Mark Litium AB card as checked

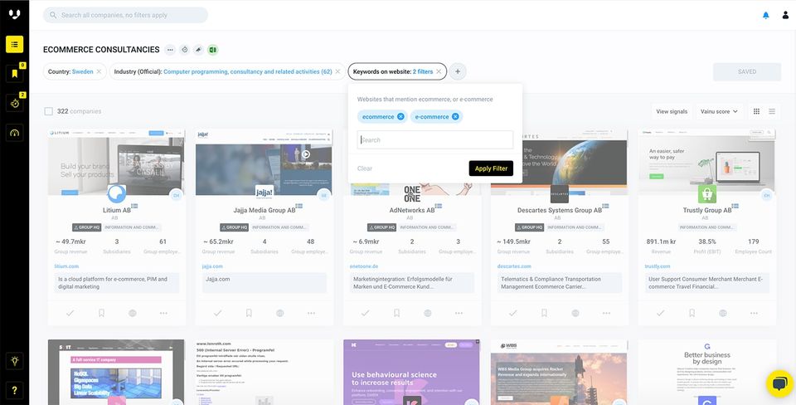tap(70, 313)
